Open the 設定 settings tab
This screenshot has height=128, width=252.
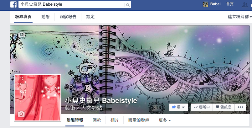pyautogui.click(x=90, y=17)
